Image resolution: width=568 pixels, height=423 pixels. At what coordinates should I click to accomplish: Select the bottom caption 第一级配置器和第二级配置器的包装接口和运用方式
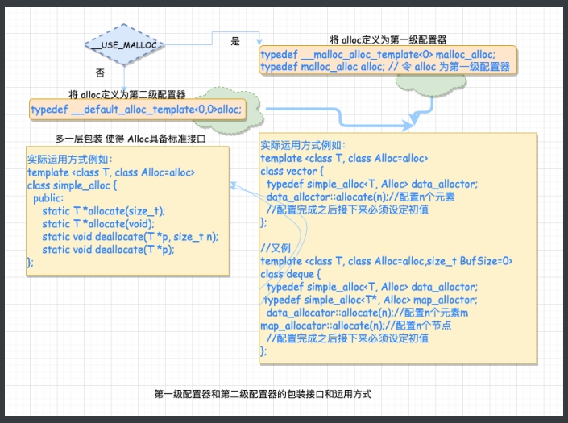click(x=263, y=394)
